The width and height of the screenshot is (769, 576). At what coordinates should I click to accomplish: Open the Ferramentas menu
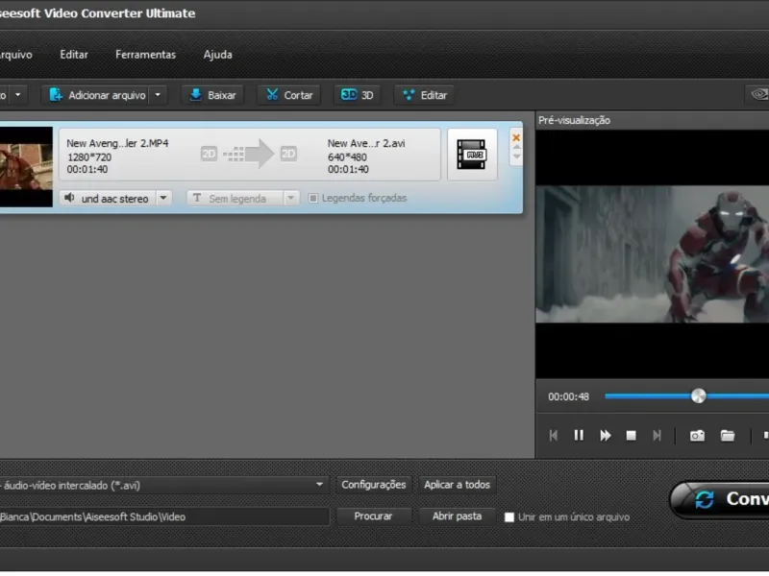[x=145, y=55]
